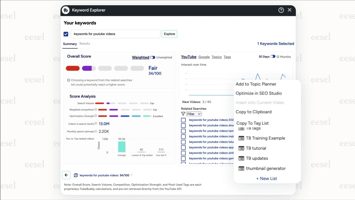Click the info icon beside Optimization Strength

pos(96,116)
